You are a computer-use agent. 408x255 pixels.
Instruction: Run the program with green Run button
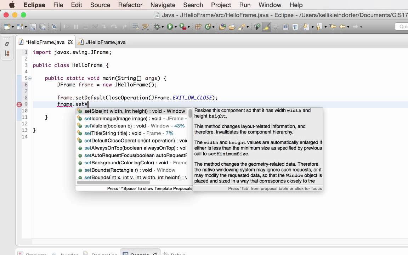(170, 27)
